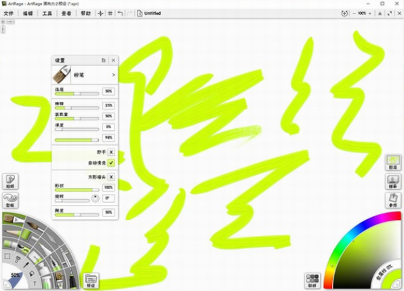Open the references panel button on the right
The image size is (404, 291).
(393, 200)
